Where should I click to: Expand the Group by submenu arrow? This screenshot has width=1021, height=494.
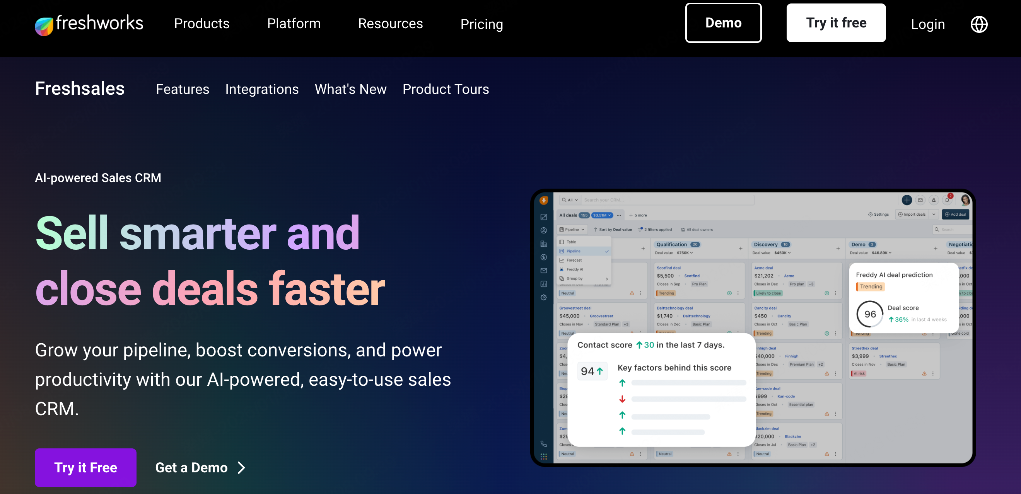point(606,279)
